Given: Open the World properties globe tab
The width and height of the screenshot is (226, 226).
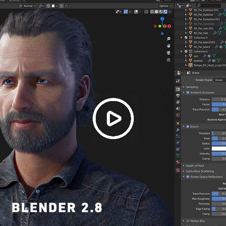Looking at the screenshot, I should [x=178, y=115].
